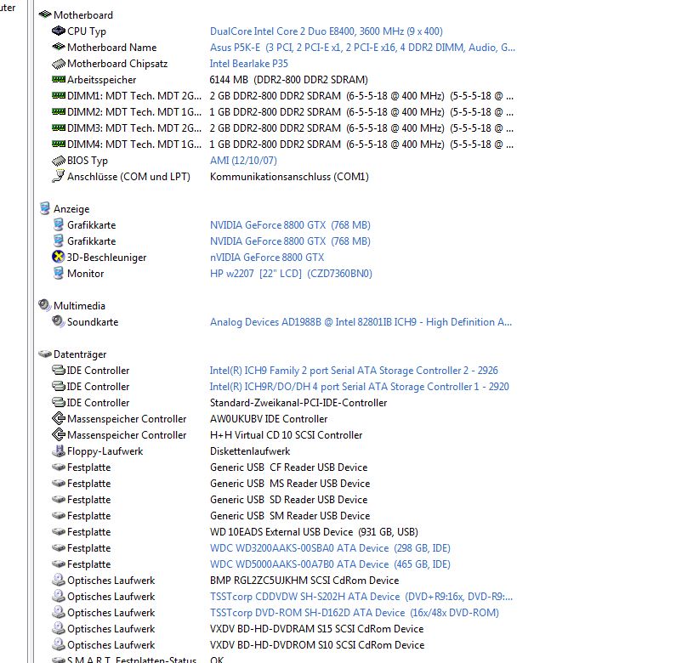Click the BIOS Typ chip icon
The height and width of the screenshot is (663, 693).
(59, 161)
